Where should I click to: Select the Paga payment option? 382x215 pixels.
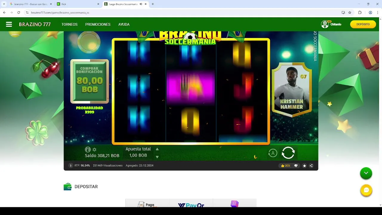click(x=147, y=204)
